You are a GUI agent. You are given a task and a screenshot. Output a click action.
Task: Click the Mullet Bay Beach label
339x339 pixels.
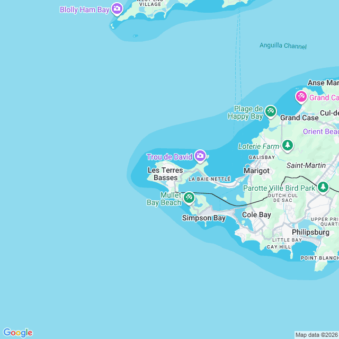click(x=164, y=199)
